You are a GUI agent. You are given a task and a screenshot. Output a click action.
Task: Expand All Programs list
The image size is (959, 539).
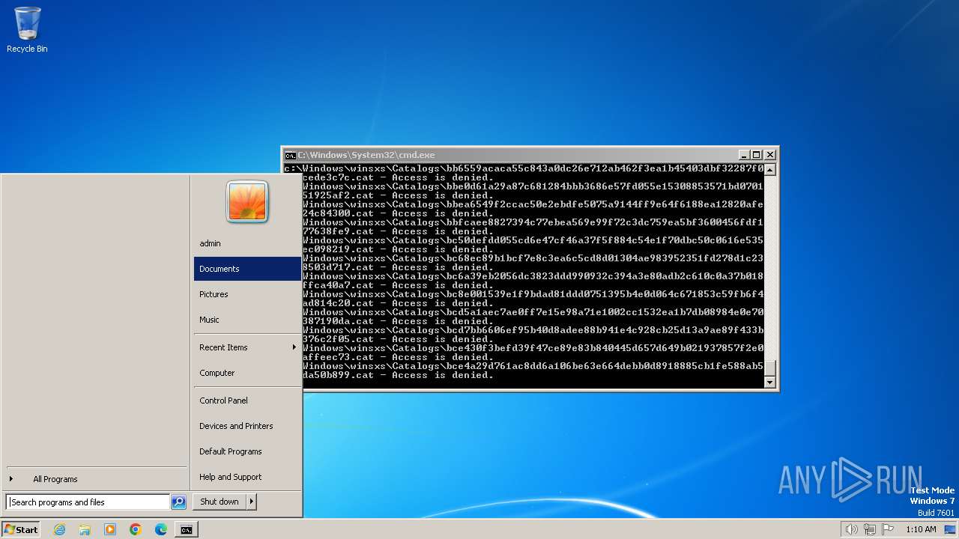[95, 479]
